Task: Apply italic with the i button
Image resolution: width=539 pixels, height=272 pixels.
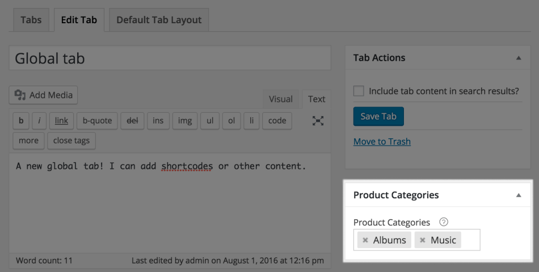Action: 39,121
